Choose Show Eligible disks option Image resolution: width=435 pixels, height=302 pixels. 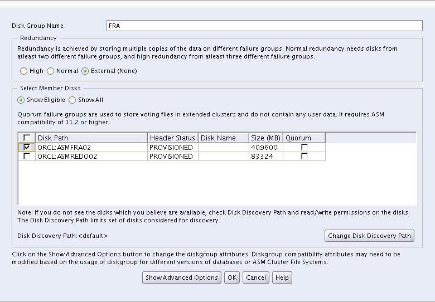click(x=21, y=100)
